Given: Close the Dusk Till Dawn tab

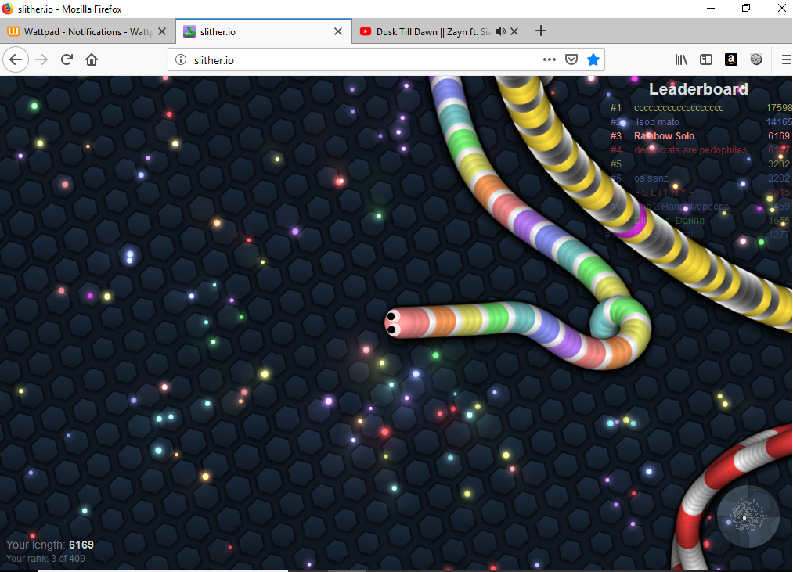Looking at the screenshot, I should pyautogui.click(x=514, y=31).
